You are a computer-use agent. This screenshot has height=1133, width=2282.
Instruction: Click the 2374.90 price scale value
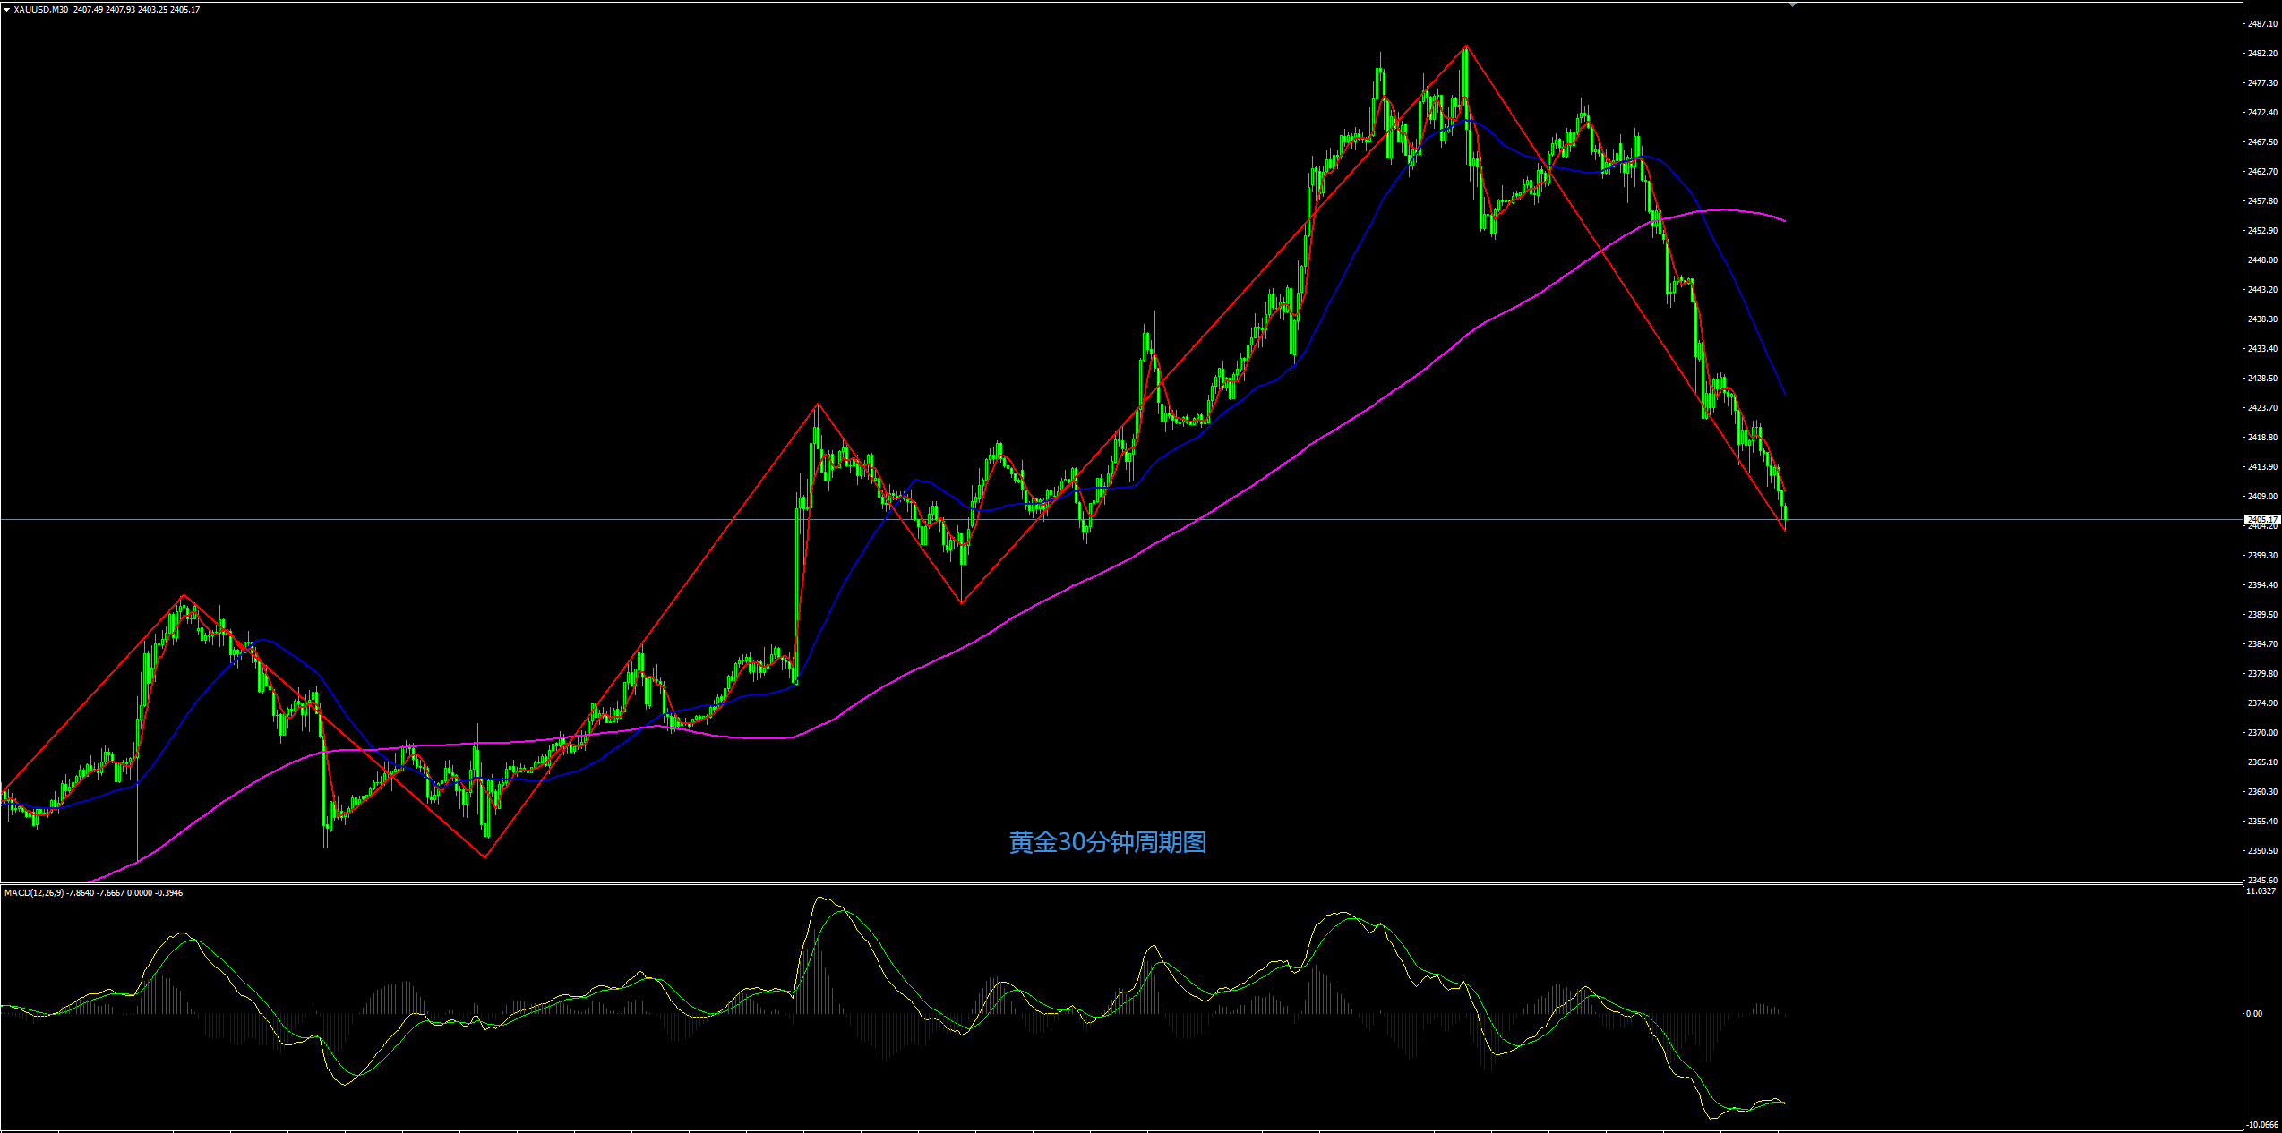[2262, 703]
